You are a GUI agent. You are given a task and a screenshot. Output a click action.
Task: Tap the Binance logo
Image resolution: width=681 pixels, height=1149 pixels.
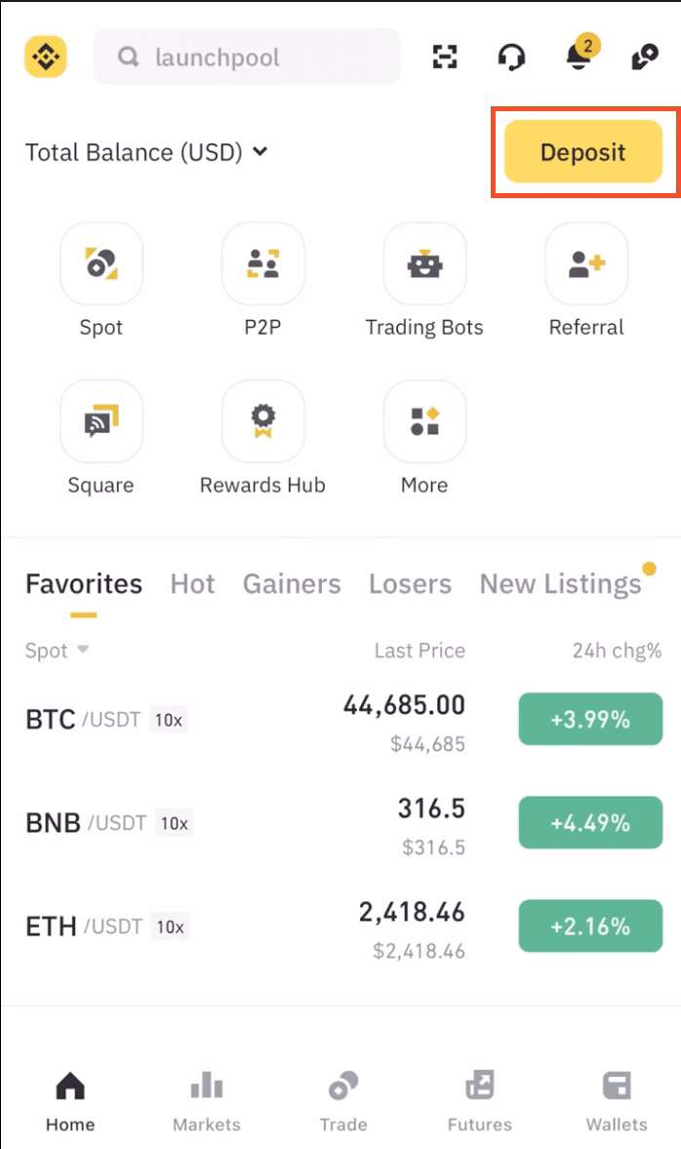[x=44, y=57]
